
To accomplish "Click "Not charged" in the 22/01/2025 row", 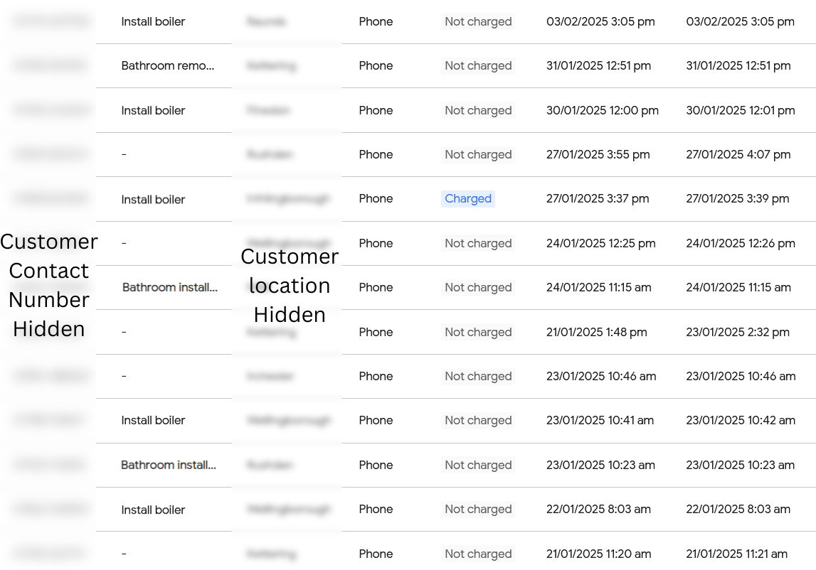I will (478, 510).
